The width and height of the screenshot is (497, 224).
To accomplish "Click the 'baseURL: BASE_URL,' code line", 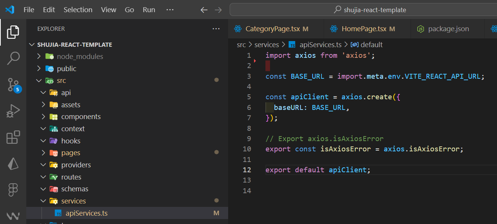I will click(312, 108).
